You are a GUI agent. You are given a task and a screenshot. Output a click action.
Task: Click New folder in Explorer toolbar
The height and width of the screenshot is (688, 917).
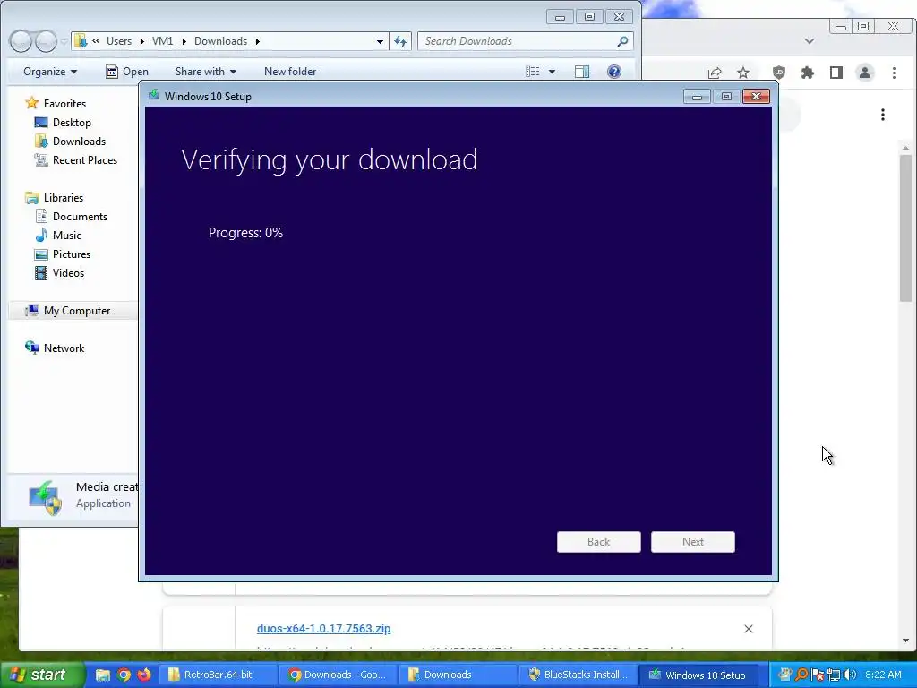pyautogui.click(x=290, y=72)
